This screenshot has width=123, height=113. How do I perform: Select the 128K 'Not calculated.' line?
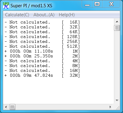coord(42,37)
